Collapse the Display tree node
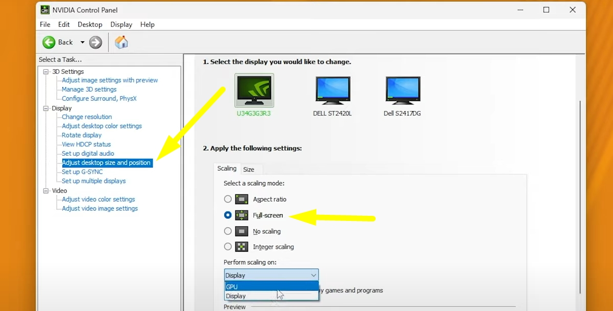This screenshot has height=311, width=613. tap(46, 108)
